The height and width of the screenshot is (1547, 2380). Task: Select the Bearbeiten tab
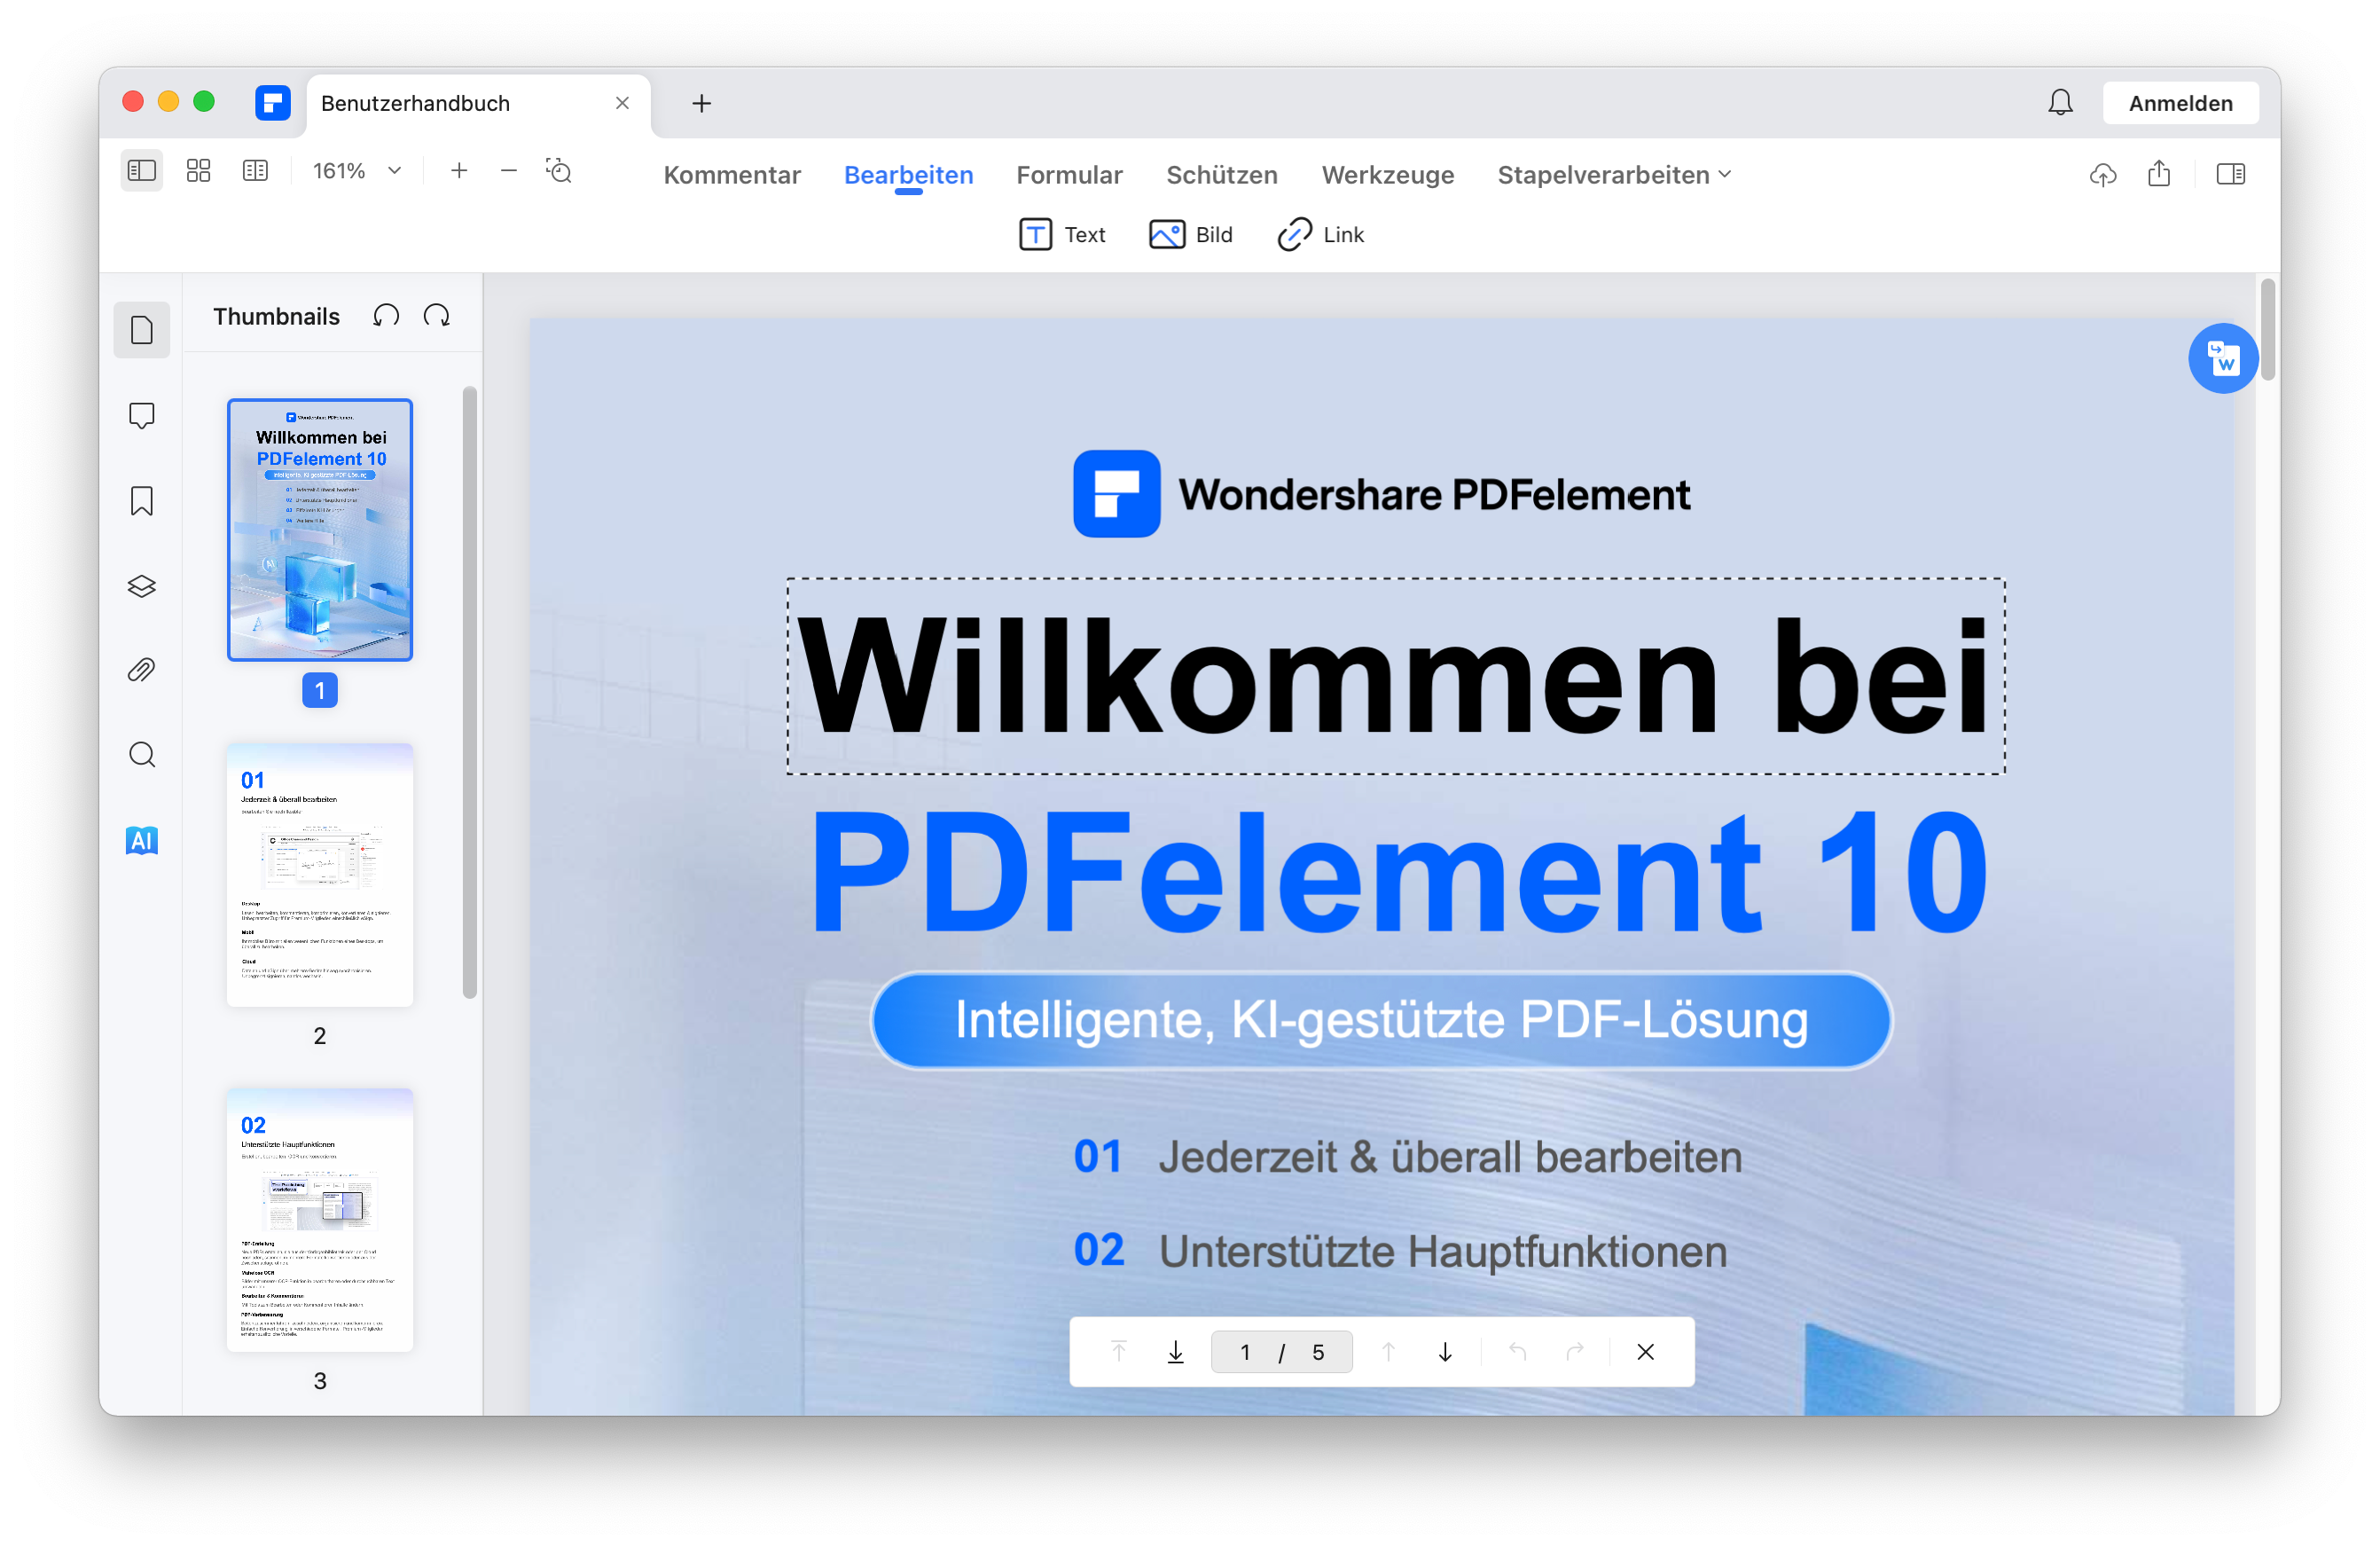(909, 174)
